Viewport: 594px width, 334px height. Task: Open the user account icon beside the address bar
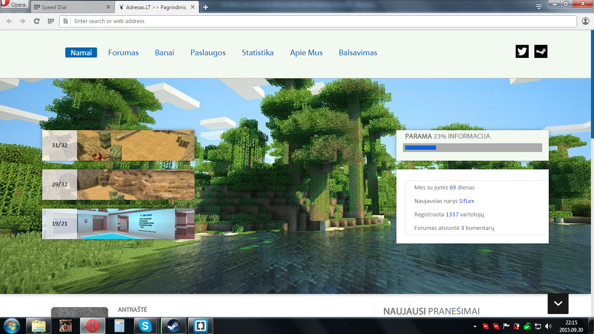click(585, 21)
